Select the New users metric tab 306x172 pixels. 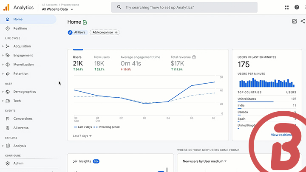(x=102, y=63)
